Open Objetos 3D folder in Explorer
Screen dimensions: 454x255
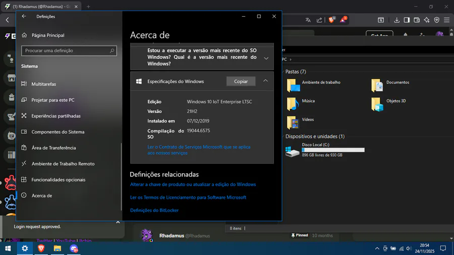tap(388, 104)
